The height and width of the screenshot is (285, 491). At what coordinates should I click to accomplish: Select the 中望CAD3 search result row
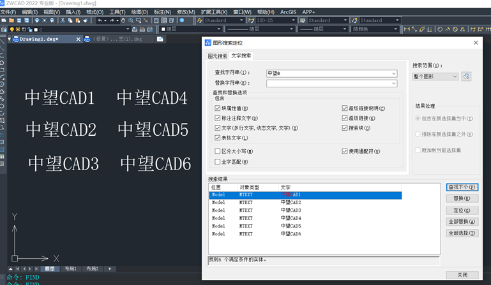pos(305,210)
